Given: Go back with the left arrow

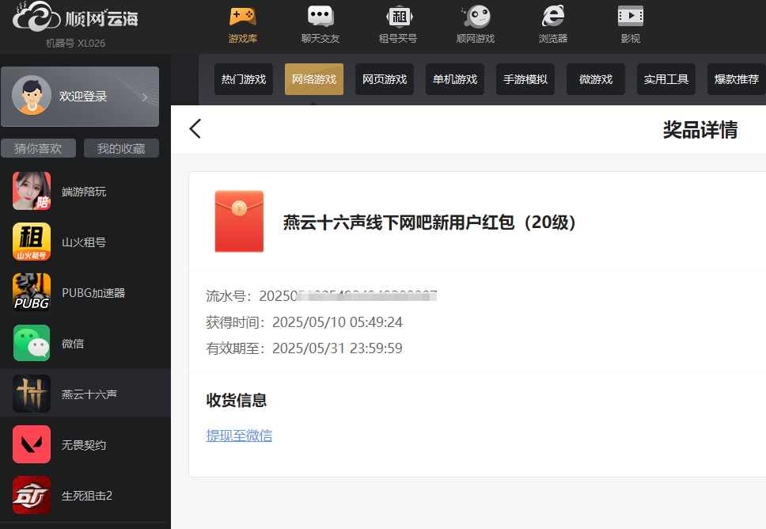Looking at the screenshot, I should pyautogui.click(x=195, y=129).
